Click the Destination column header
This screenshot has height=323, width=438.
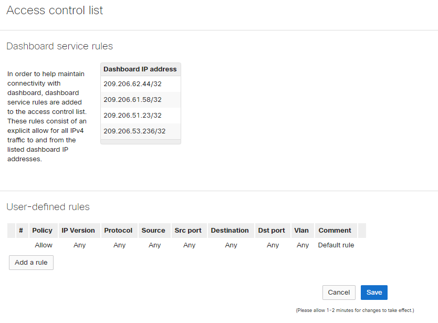230,230
